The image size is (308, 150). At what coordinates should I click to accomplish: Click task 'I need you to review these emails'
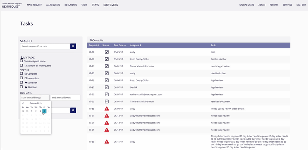pos(228,109)
